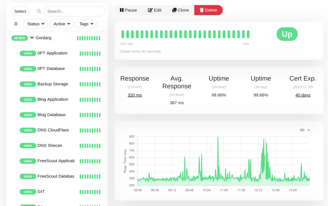Screen dimensions: 328x206
Task: Collapse the Gordarg group chevron
Action: pyautogui.click(x=32, y=38)
